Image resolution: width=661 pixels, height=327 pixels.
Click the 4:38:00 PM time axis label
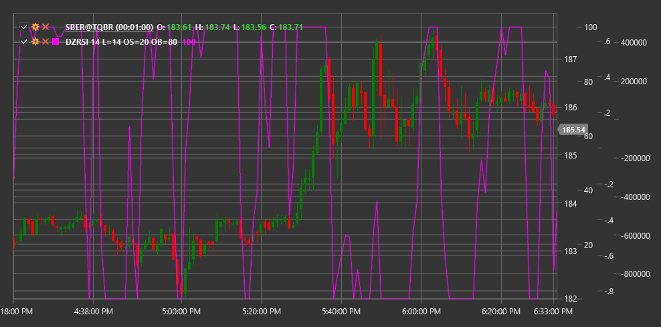(94, 312)
